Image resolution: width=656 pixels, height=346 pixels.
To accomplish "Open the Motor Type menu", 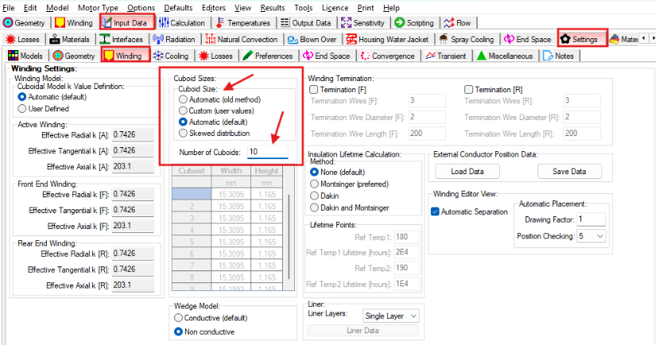I will [x=98, y=7].
